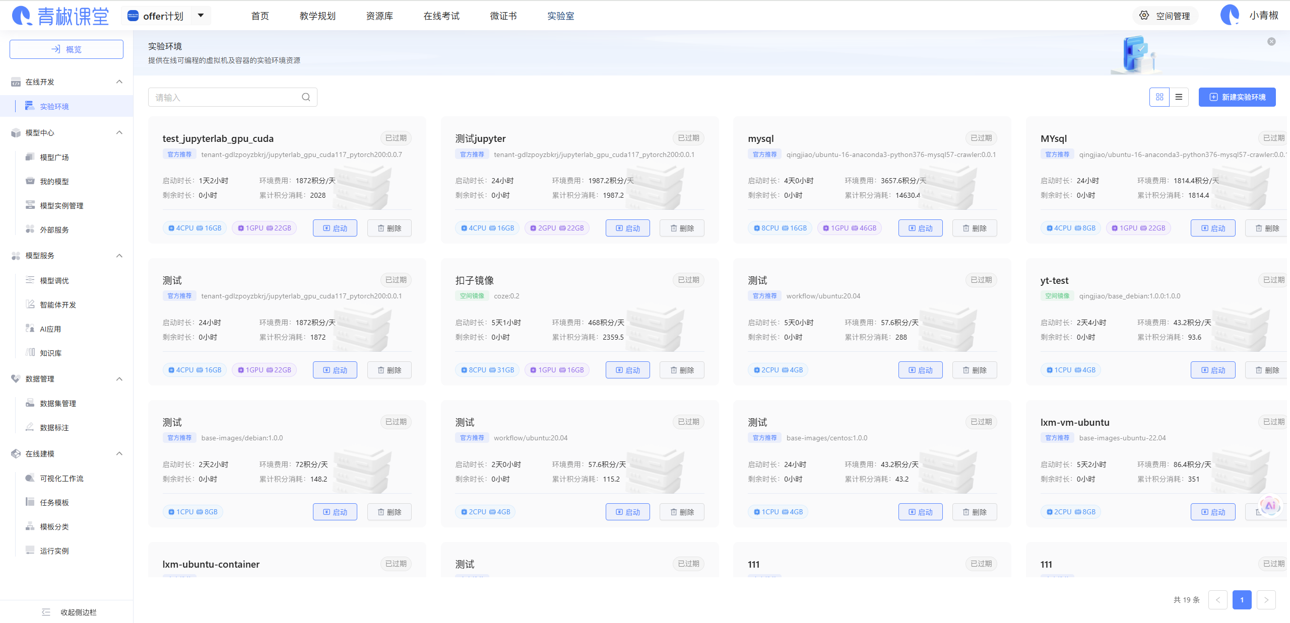Open 空间管理 gear settings

pyautogui.click(x=1144, y=16)
